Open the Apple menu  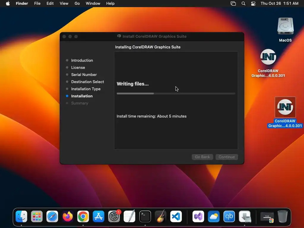[x=8, y=4]
